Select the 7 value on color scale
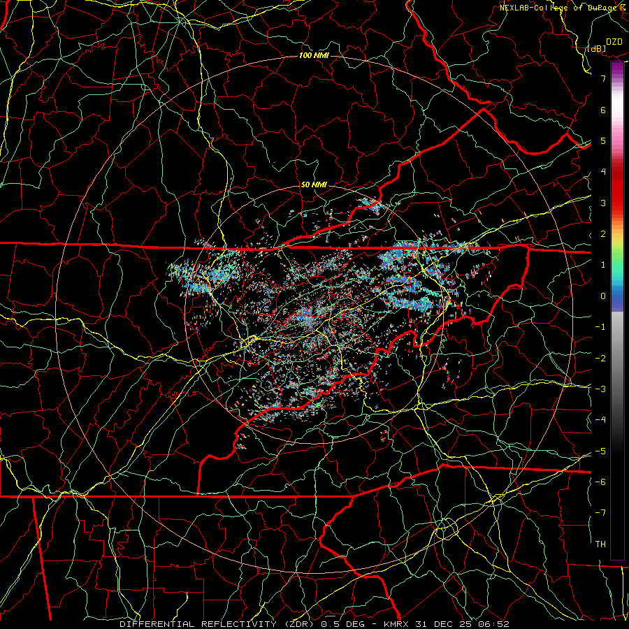The image size is (629, 629). click(x=603, y=78)
